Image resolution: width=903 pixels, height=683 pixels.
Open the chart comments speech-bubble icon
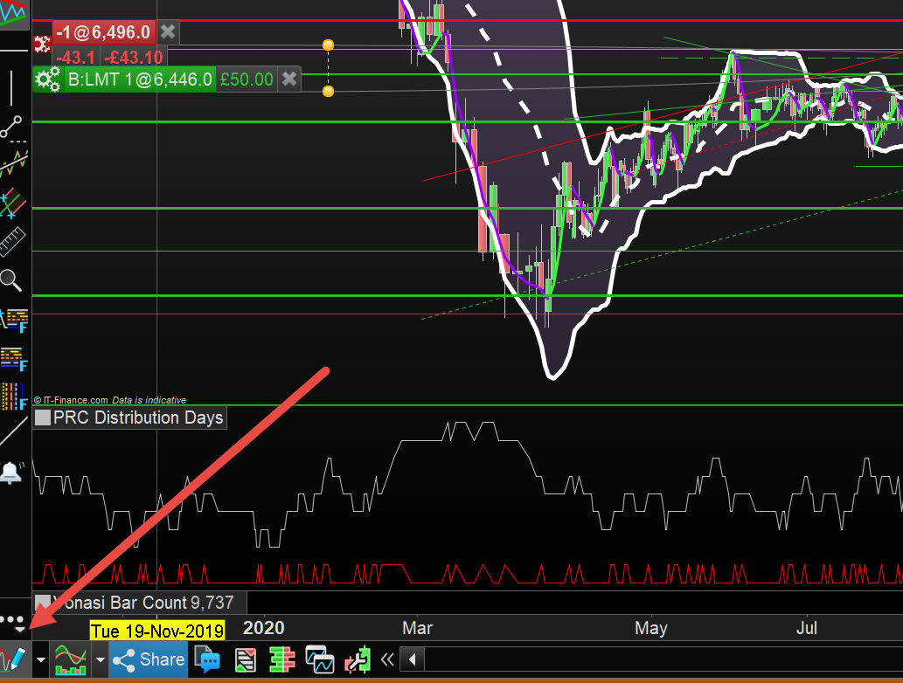pyautogui.click(x=207, y=659)
